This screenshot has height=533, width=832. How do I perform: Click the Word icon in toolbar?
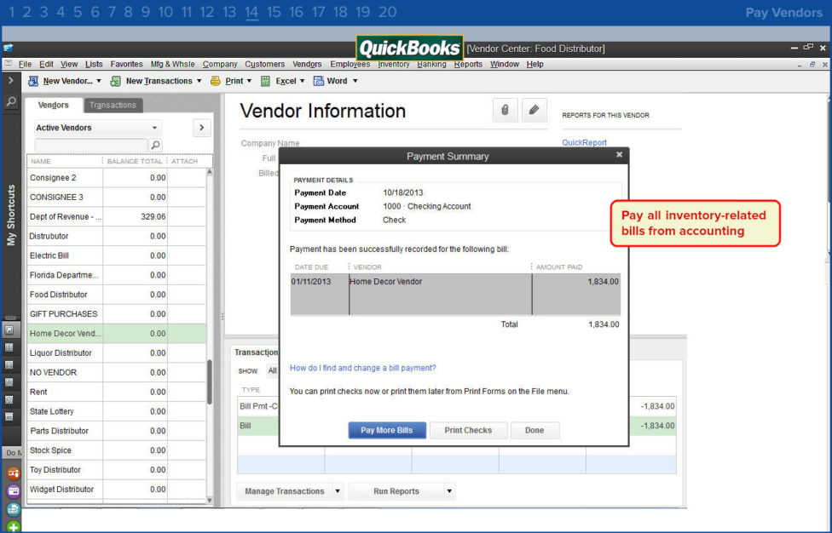coord(318,81)
